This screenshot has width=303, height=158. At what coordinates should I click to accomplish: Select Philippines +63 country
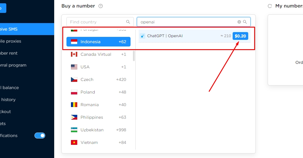click(x=99, y=117)
